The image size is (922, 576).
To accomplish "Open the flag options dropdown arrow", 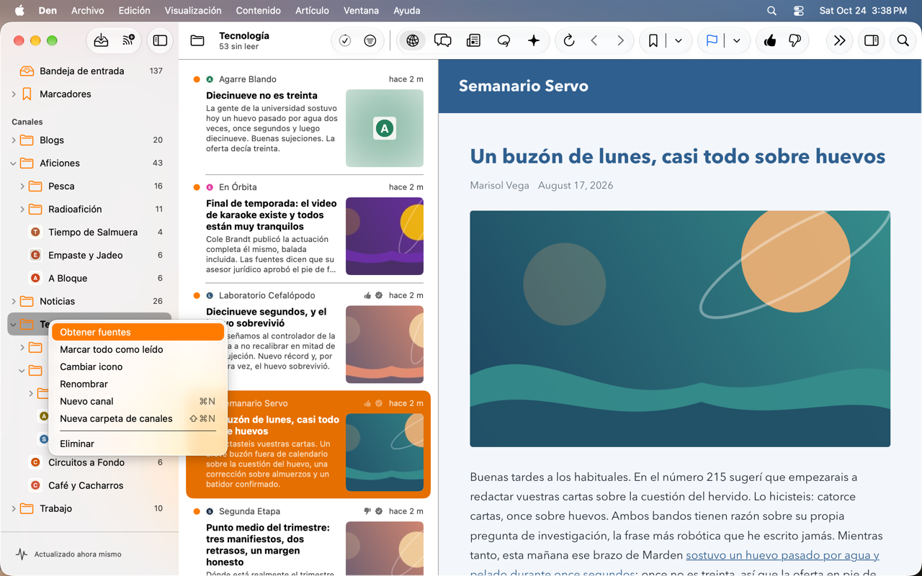I will coord(737,41).
